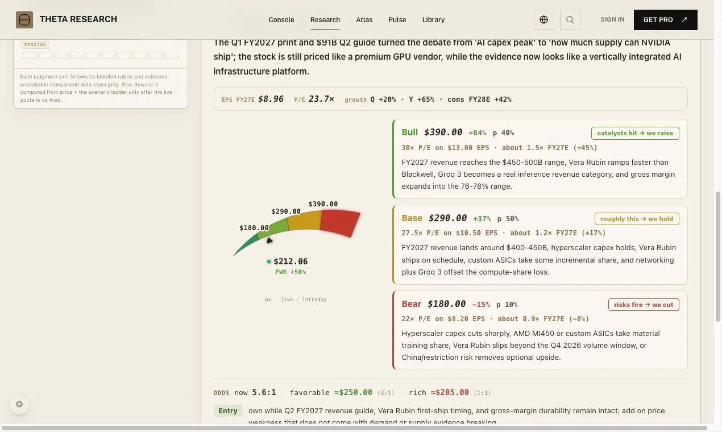
Task: Click the THETA RESEARCH brand name
Action: pyautogui.click(x=78, y=19)
